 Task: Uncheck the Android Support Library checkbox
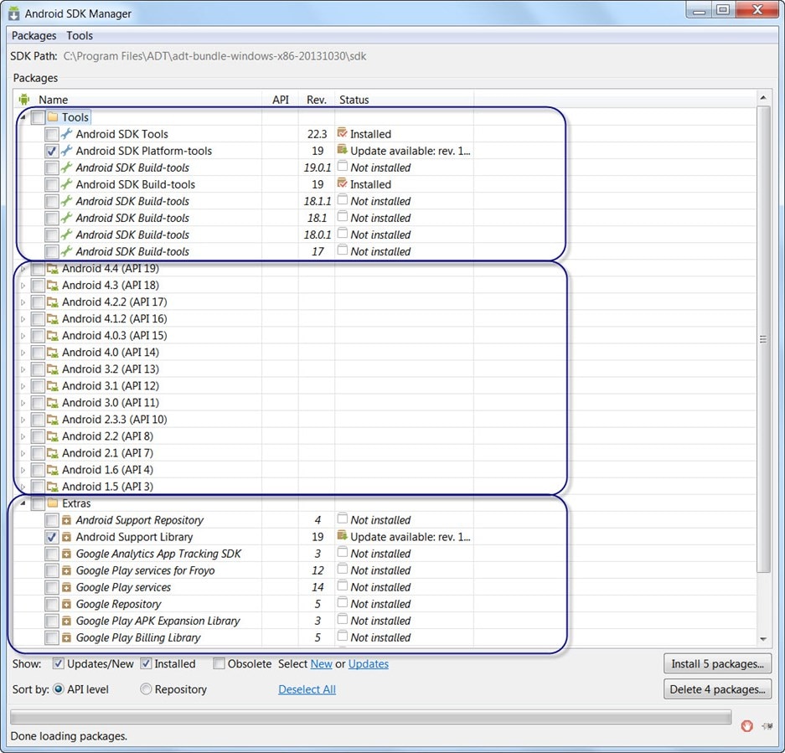52,537
